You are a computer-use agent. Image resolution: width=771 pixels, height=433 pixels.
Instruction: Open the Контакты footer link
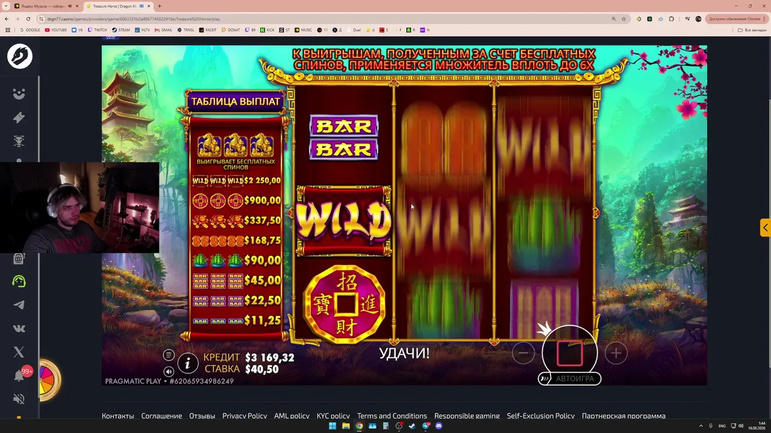pyautogui.click(x=118, y=416)
